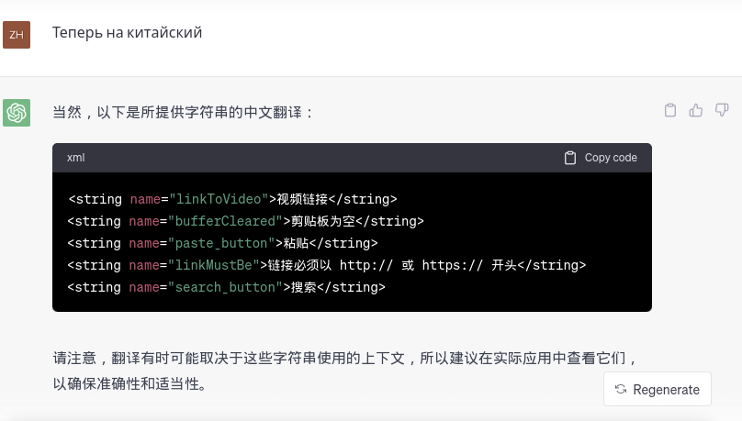Click the paste_button string line

pos(222,243)
